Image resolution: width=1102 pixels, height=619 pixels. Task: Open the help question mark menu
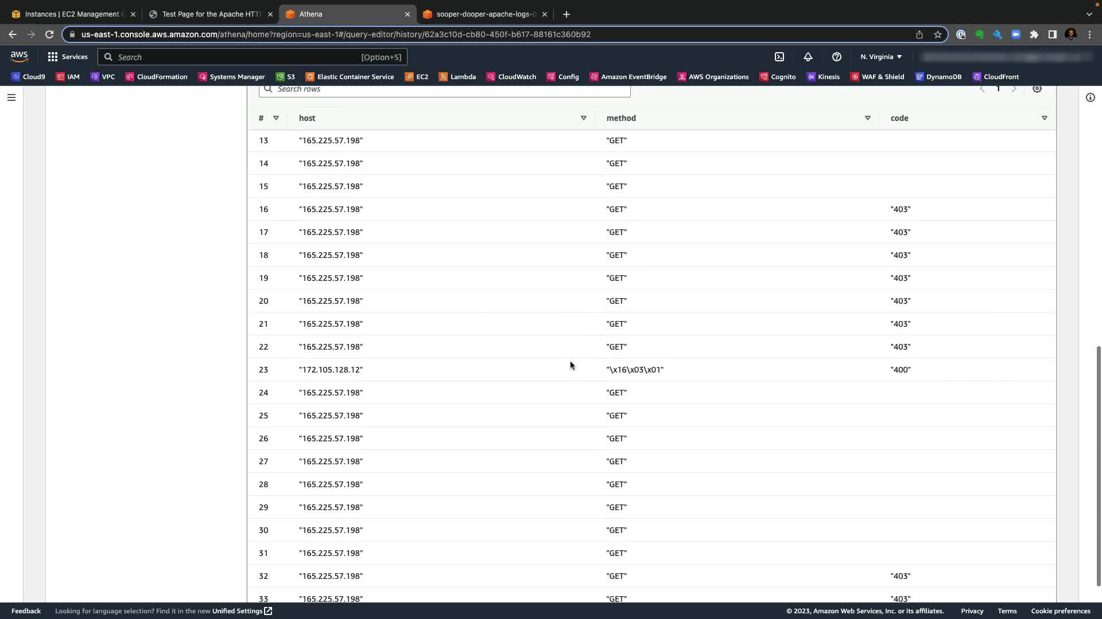(x=836, y=57)
